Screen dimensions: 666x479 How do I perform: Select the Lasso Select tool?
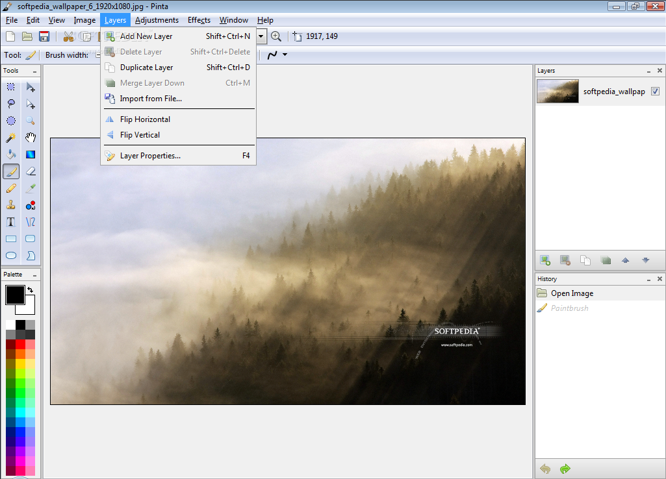[11, 104]
